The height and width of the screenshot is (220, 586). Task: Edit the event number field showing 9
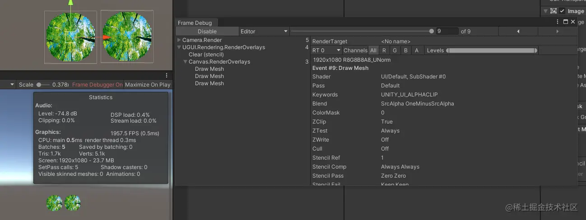click(447, 31)
